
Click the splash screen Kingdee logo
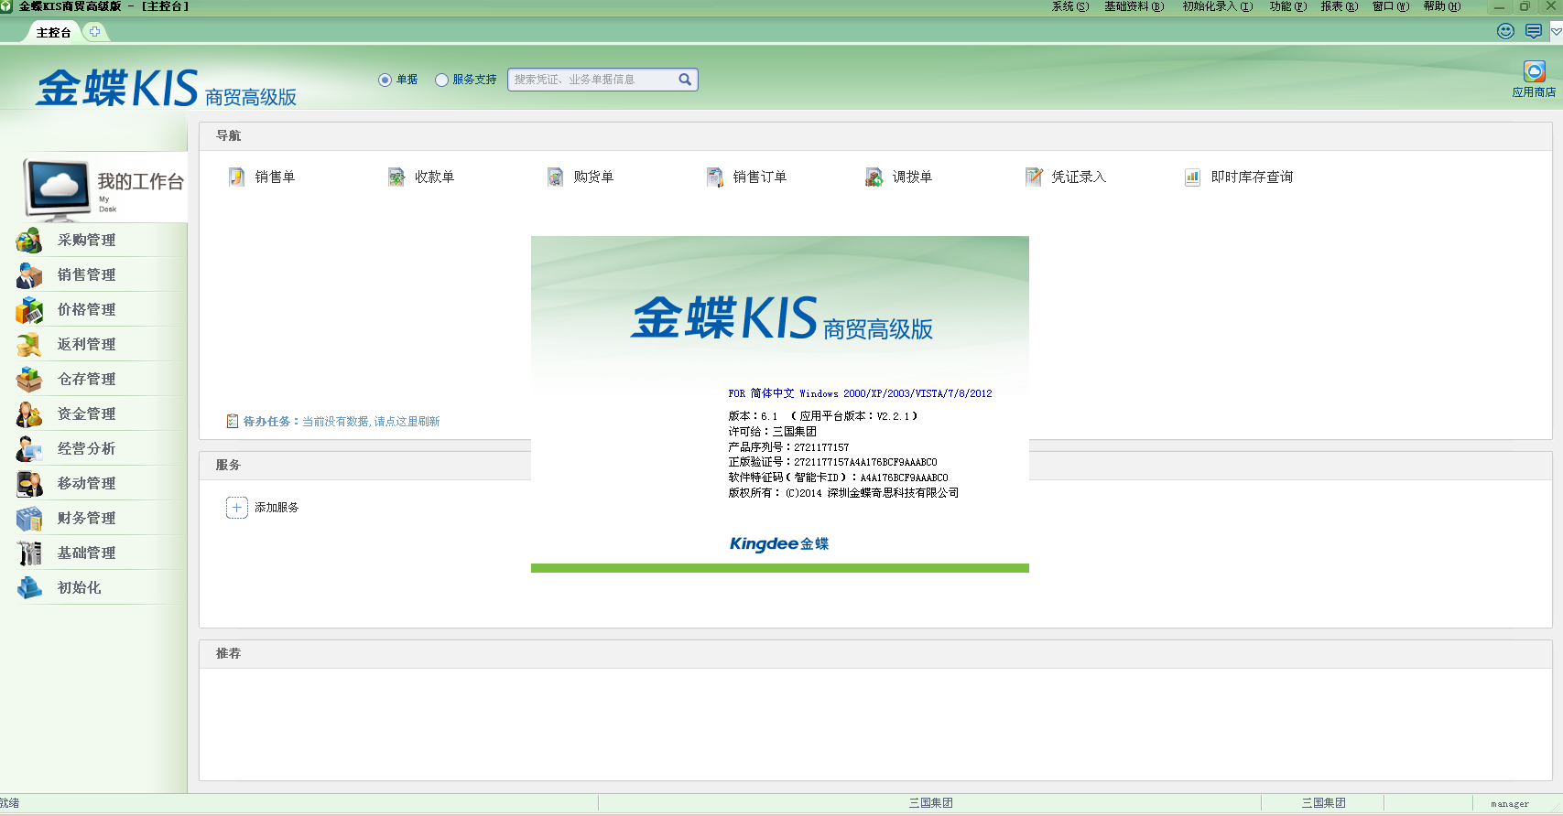point(779,543)
